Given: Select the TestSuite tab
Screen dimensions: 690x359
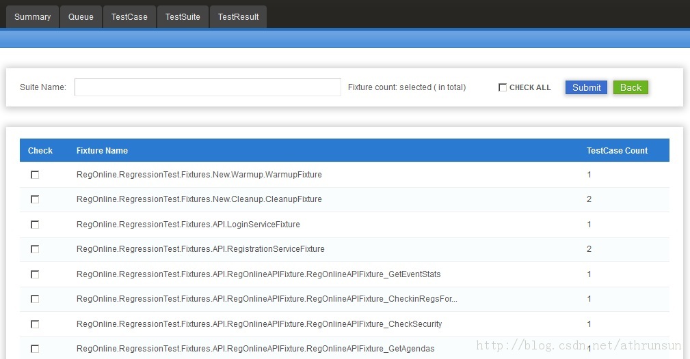Looking at the screenshot, I should pyautogui.click(x=183, y=17).
